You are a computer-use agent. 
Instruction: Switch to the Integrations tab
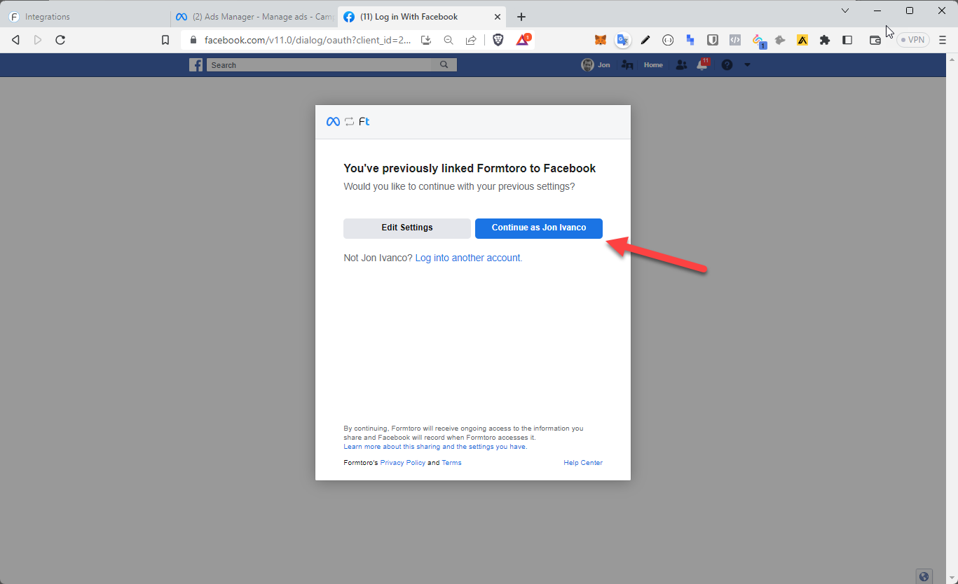pyautogui.click(x=85, y=17)
